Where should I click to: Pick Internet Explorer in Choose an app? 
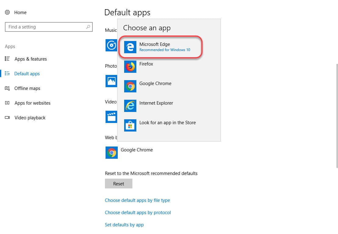[156, 103]
